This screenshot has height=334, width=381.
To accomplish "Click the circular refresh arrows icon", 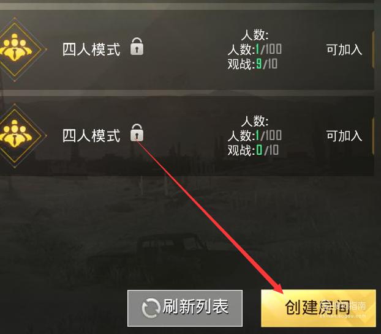I will tap(151, 308).
